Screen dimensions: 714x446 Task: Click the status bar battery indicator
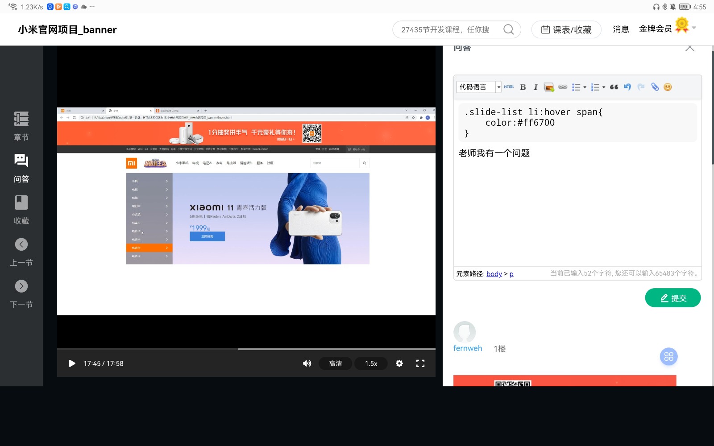pyautogui.click(x=685, y=7)
